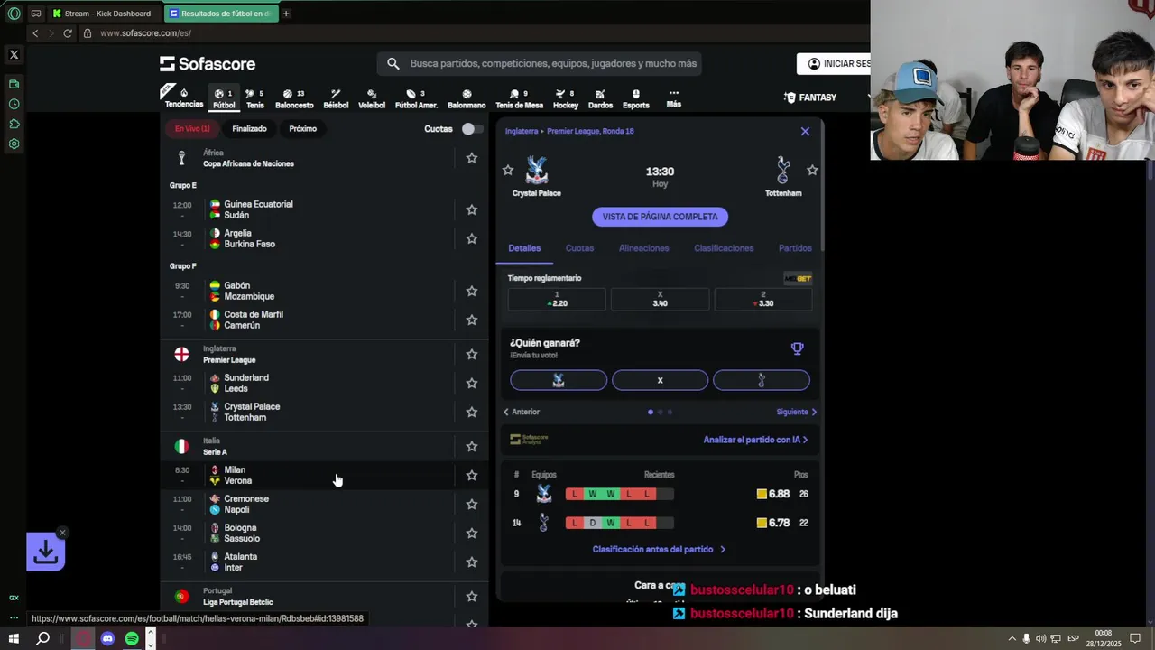
Task: Select the Balonmano sport icon
Action: tap(467, 98)
